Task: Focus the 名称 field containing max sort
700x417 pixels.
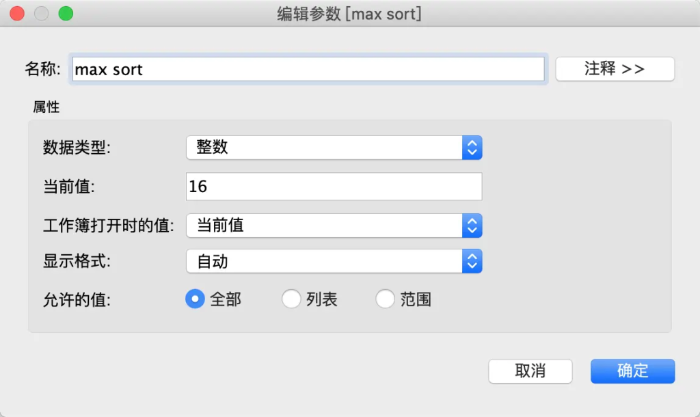Action: pyautogui.click(x=308, y=69)
